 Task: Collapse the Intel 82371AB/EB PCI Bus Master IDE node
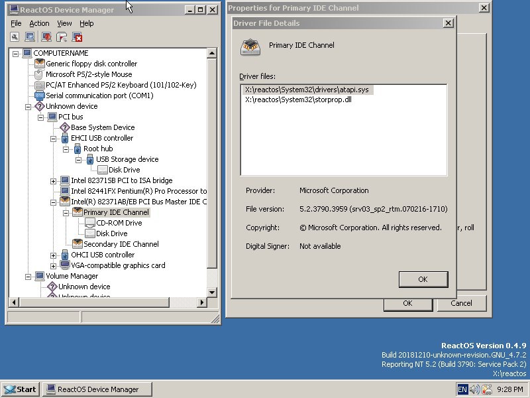[x=53, y=202]
